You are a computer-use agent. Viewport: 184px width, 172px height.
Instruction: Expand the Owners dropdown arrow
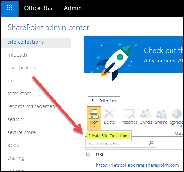(x=146, y=126)
